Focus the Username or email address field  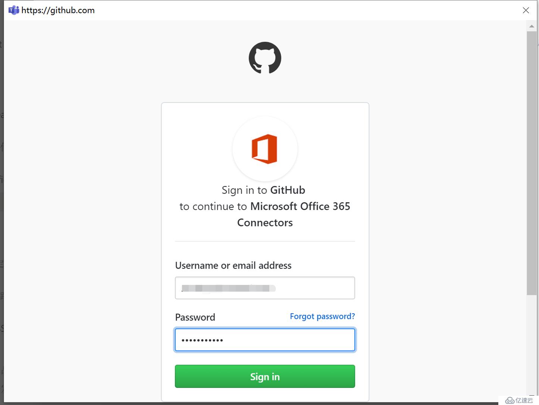tap(265, 288)
